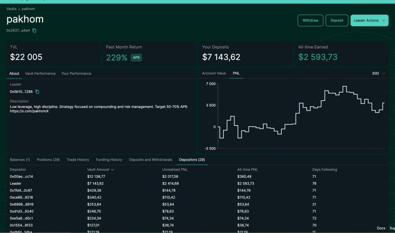Viewport: 395px width, 233px height.
Task: Sort depositors by Vault Amount
Action: pos(100,170)
